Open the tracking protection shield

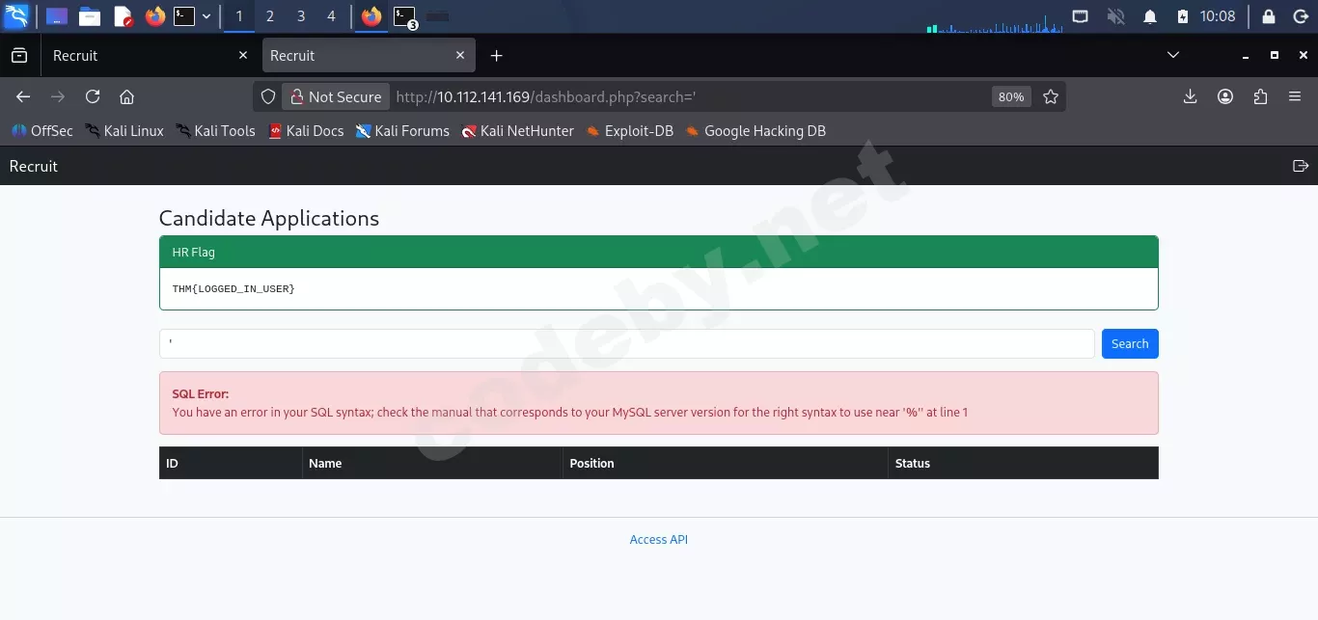269,96
